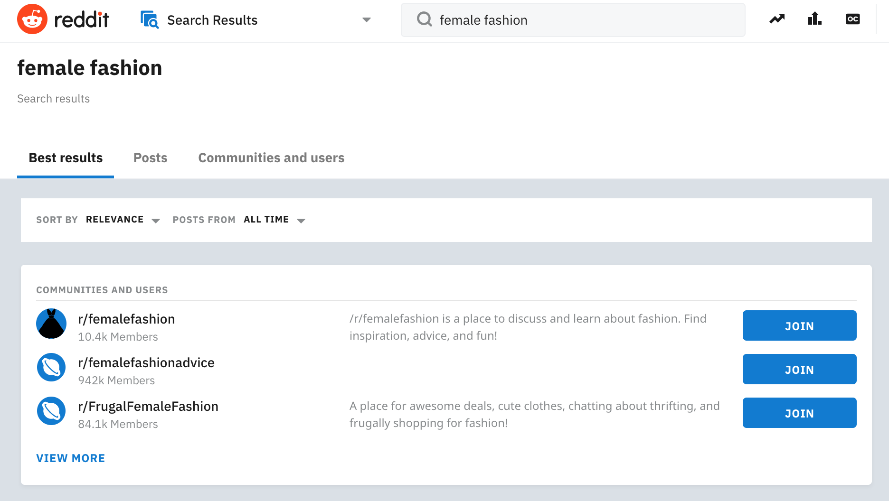Open the All bar chart icon
The height and width of the screenshot is (501, 889).
tap(815, 19)
